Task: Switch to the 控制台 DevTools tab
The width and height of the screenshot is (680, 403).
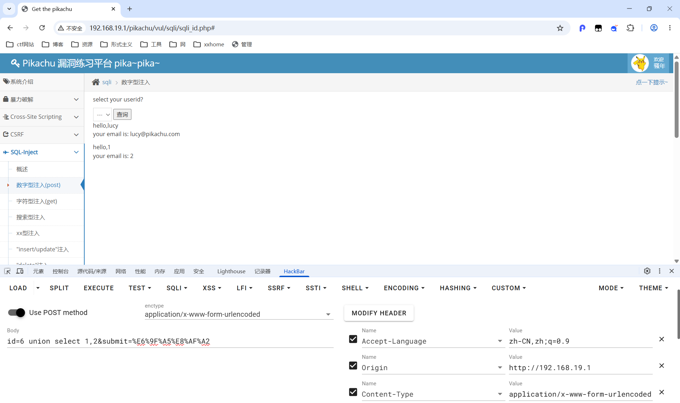Action: (x=61, y=271)
